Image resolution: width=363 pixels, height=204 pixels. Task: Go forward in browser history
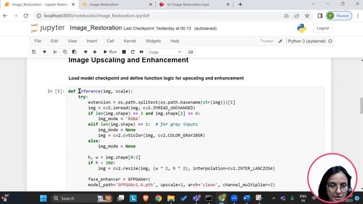click(15, 16)
